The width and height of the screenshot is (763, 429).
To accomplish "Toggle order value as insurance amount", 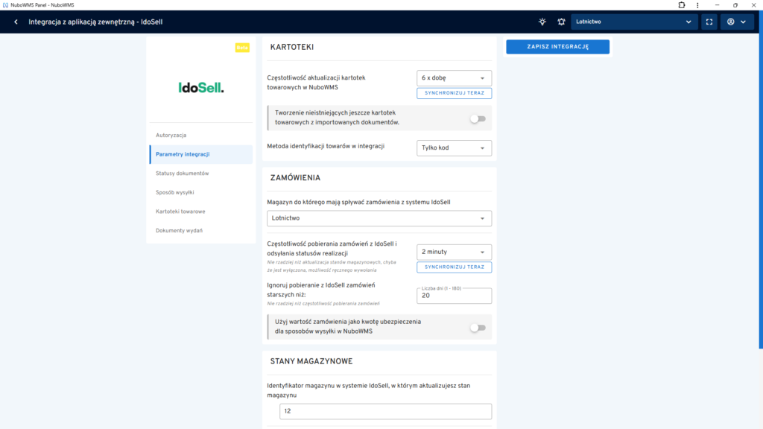I will pyautogui.click(x=477, y=327).
